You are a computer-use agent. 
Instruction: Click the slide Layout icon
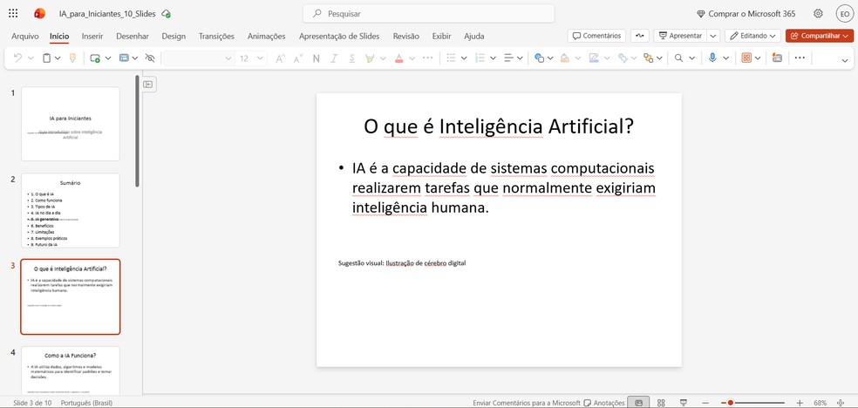[x=124, y=58]
